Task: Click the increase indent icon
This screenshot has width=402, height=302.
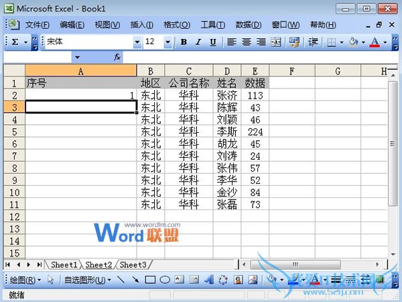Action: [x=313, y=42]
